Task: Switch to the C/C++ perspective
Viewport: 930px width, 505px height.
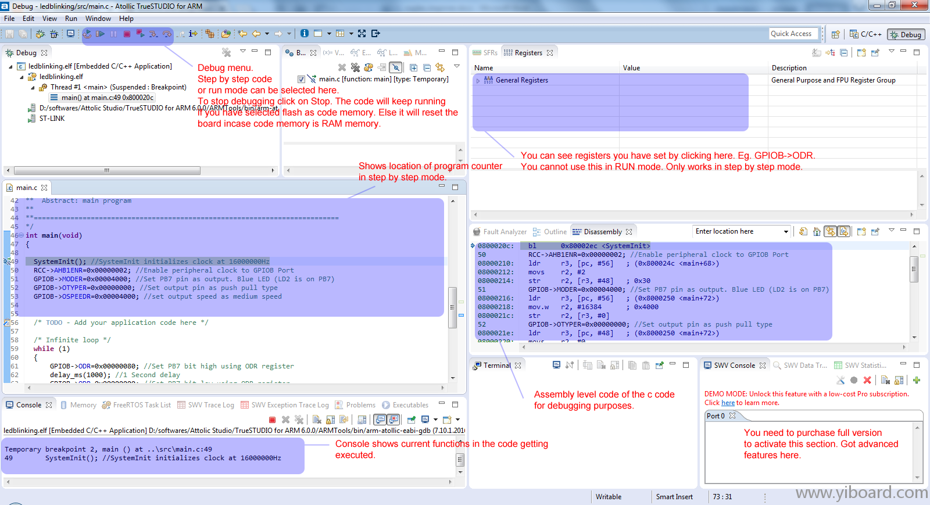Action: (865, 34)
